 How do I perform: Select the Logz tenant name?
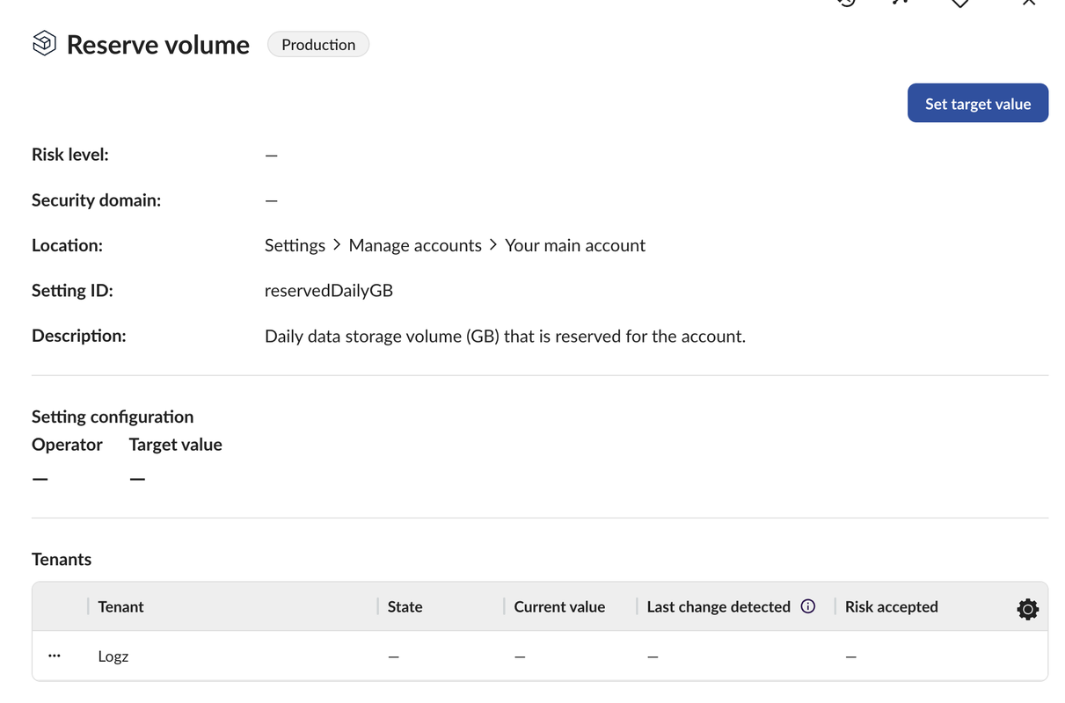pyautogui.click(x=113, y=656)
